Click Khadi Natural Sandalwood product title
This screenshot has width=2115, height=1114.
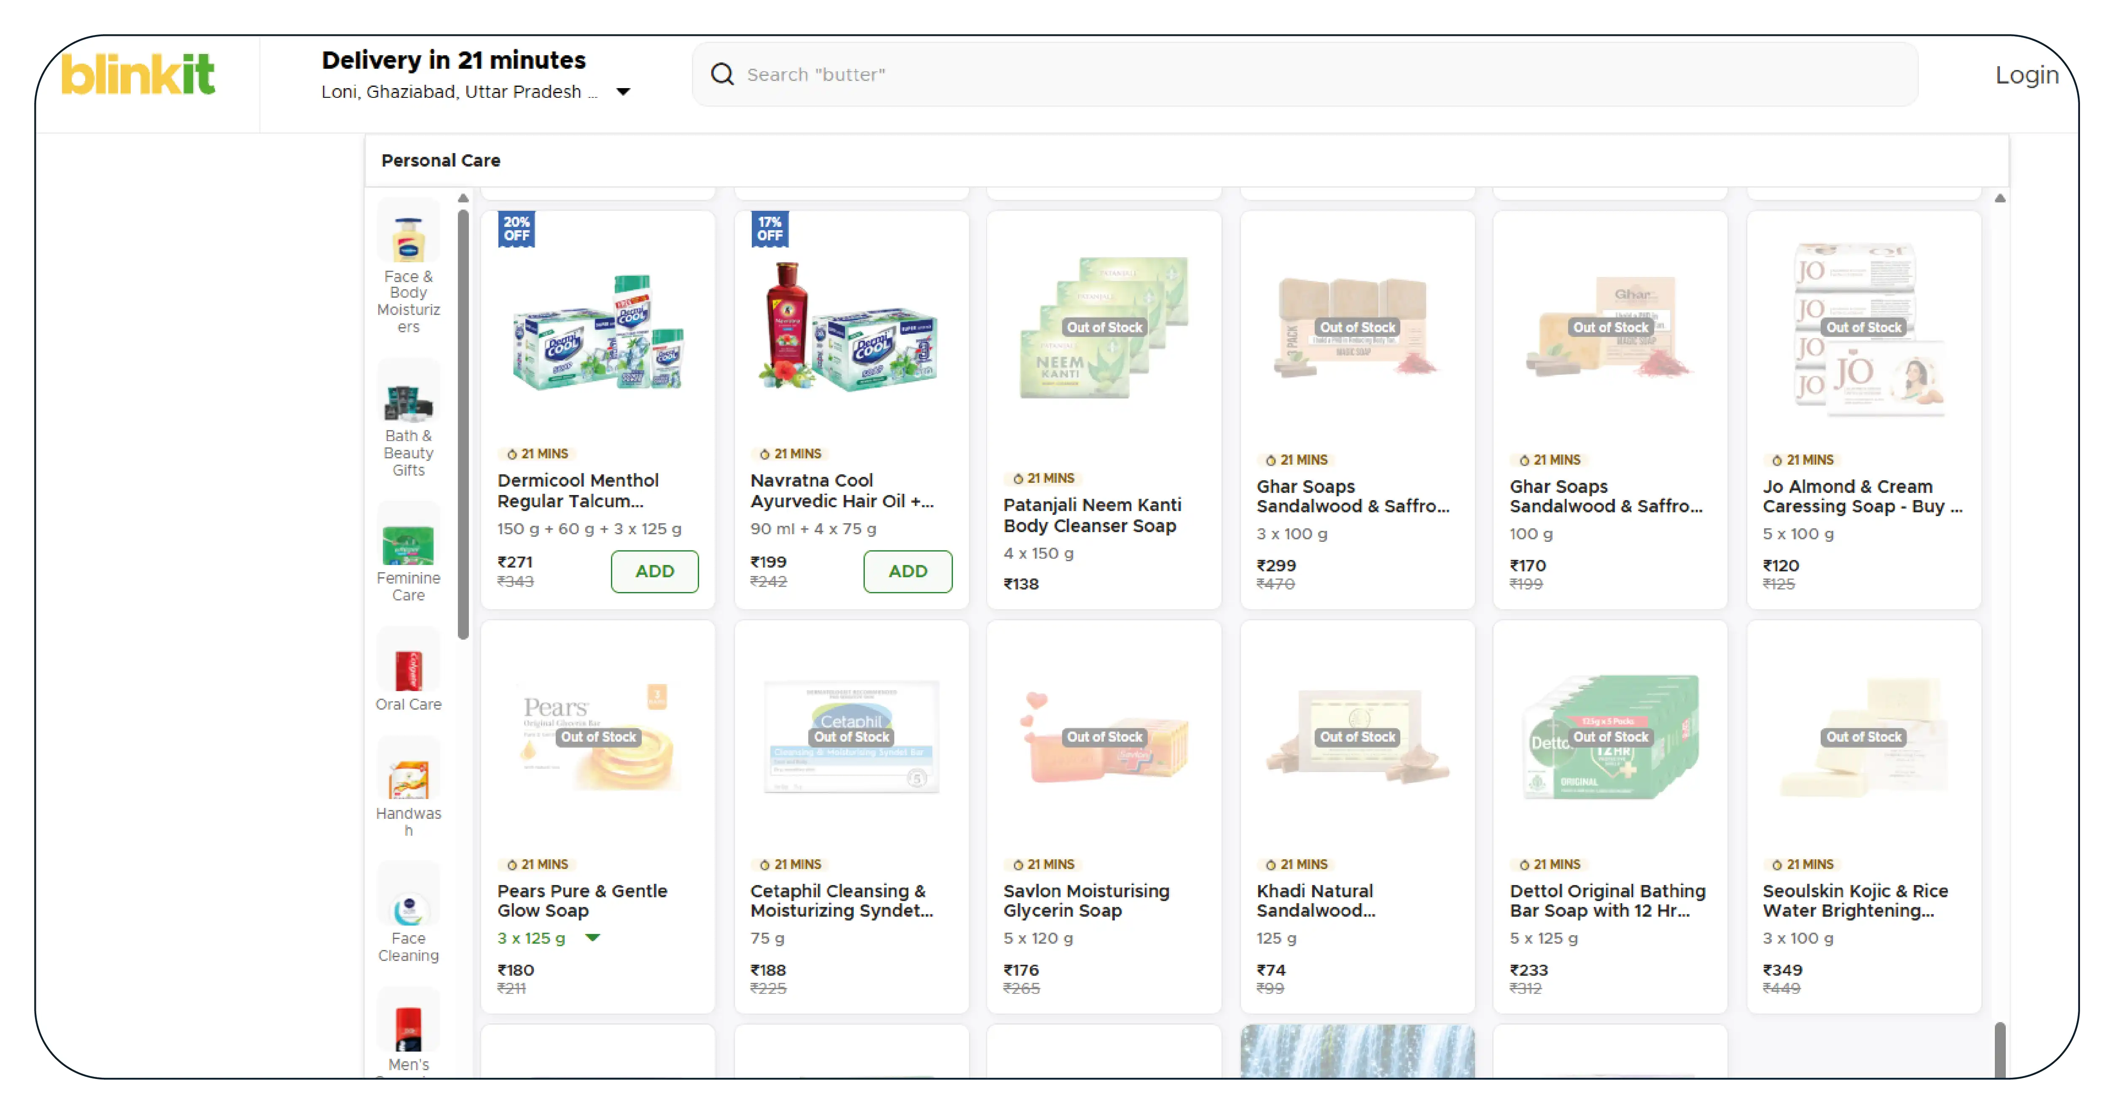[1315, 901]
